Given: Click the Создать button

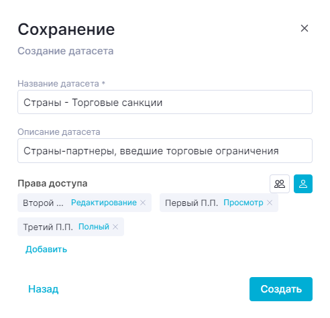Looking at the screenshot, I should click(281, 289).
